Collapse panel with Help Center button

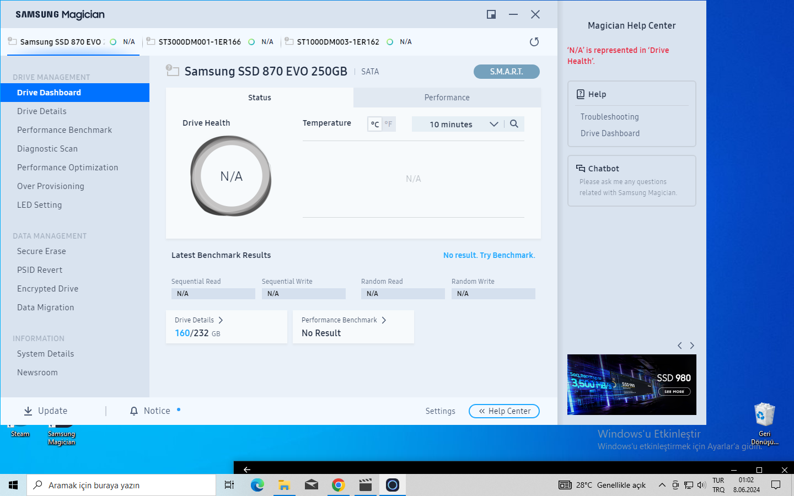click(x=504, y=411)
